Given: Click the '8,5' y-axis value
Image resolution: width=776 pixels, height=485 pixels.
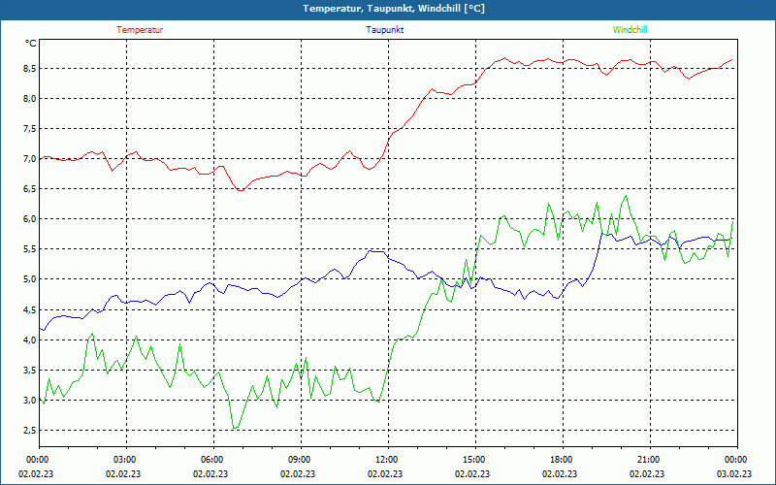Looking at the screenshot, I should tap(30, 68).
